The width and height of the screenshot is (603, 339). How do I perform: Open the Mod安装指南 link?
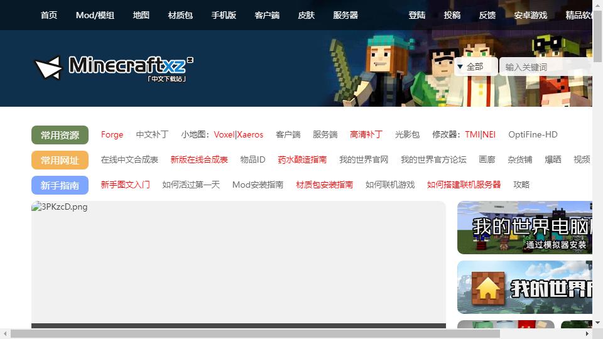[x=258, y=185]
